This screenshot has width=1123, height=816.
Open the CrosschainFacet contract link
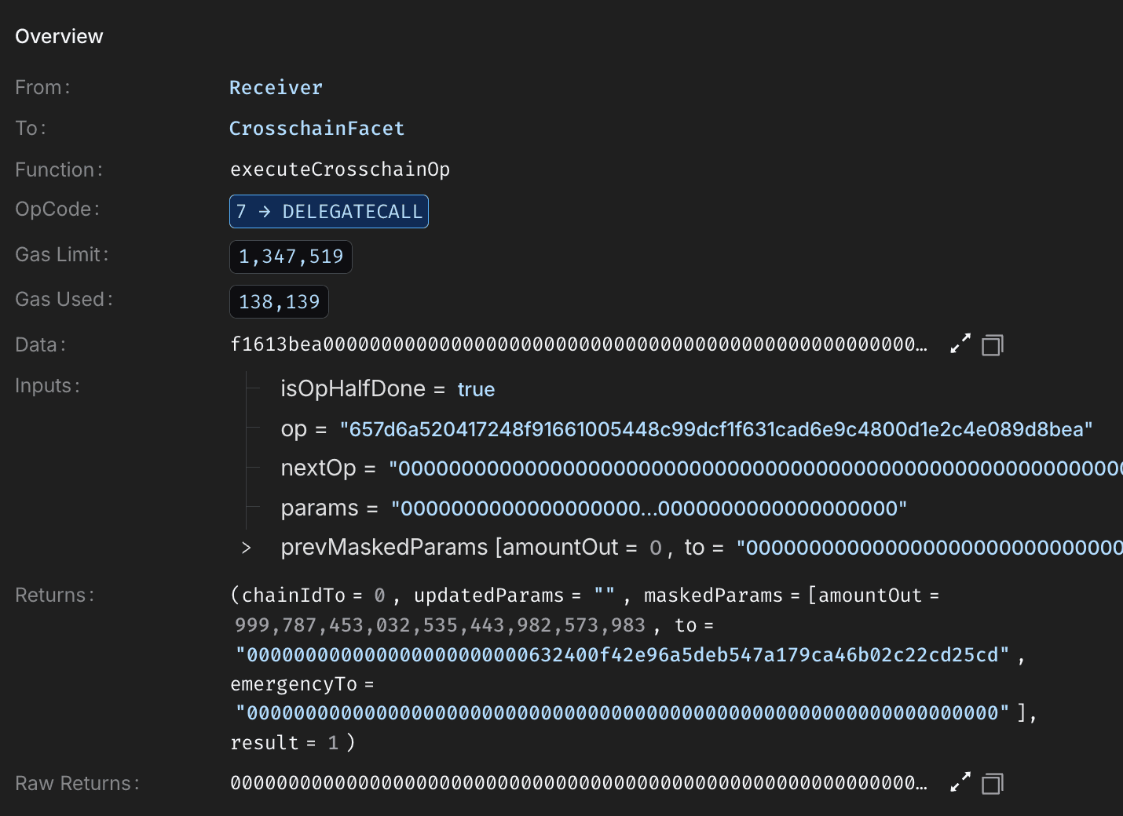tap(316, 128)
